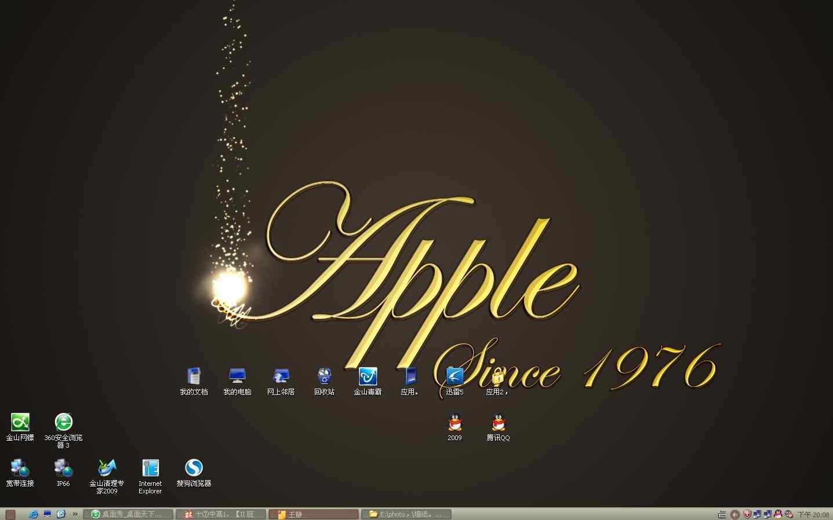The width and height of the screenshot is (833, 520).
Task: Open 金山网镖 firewall icon
Action: (x=20, y=427)
